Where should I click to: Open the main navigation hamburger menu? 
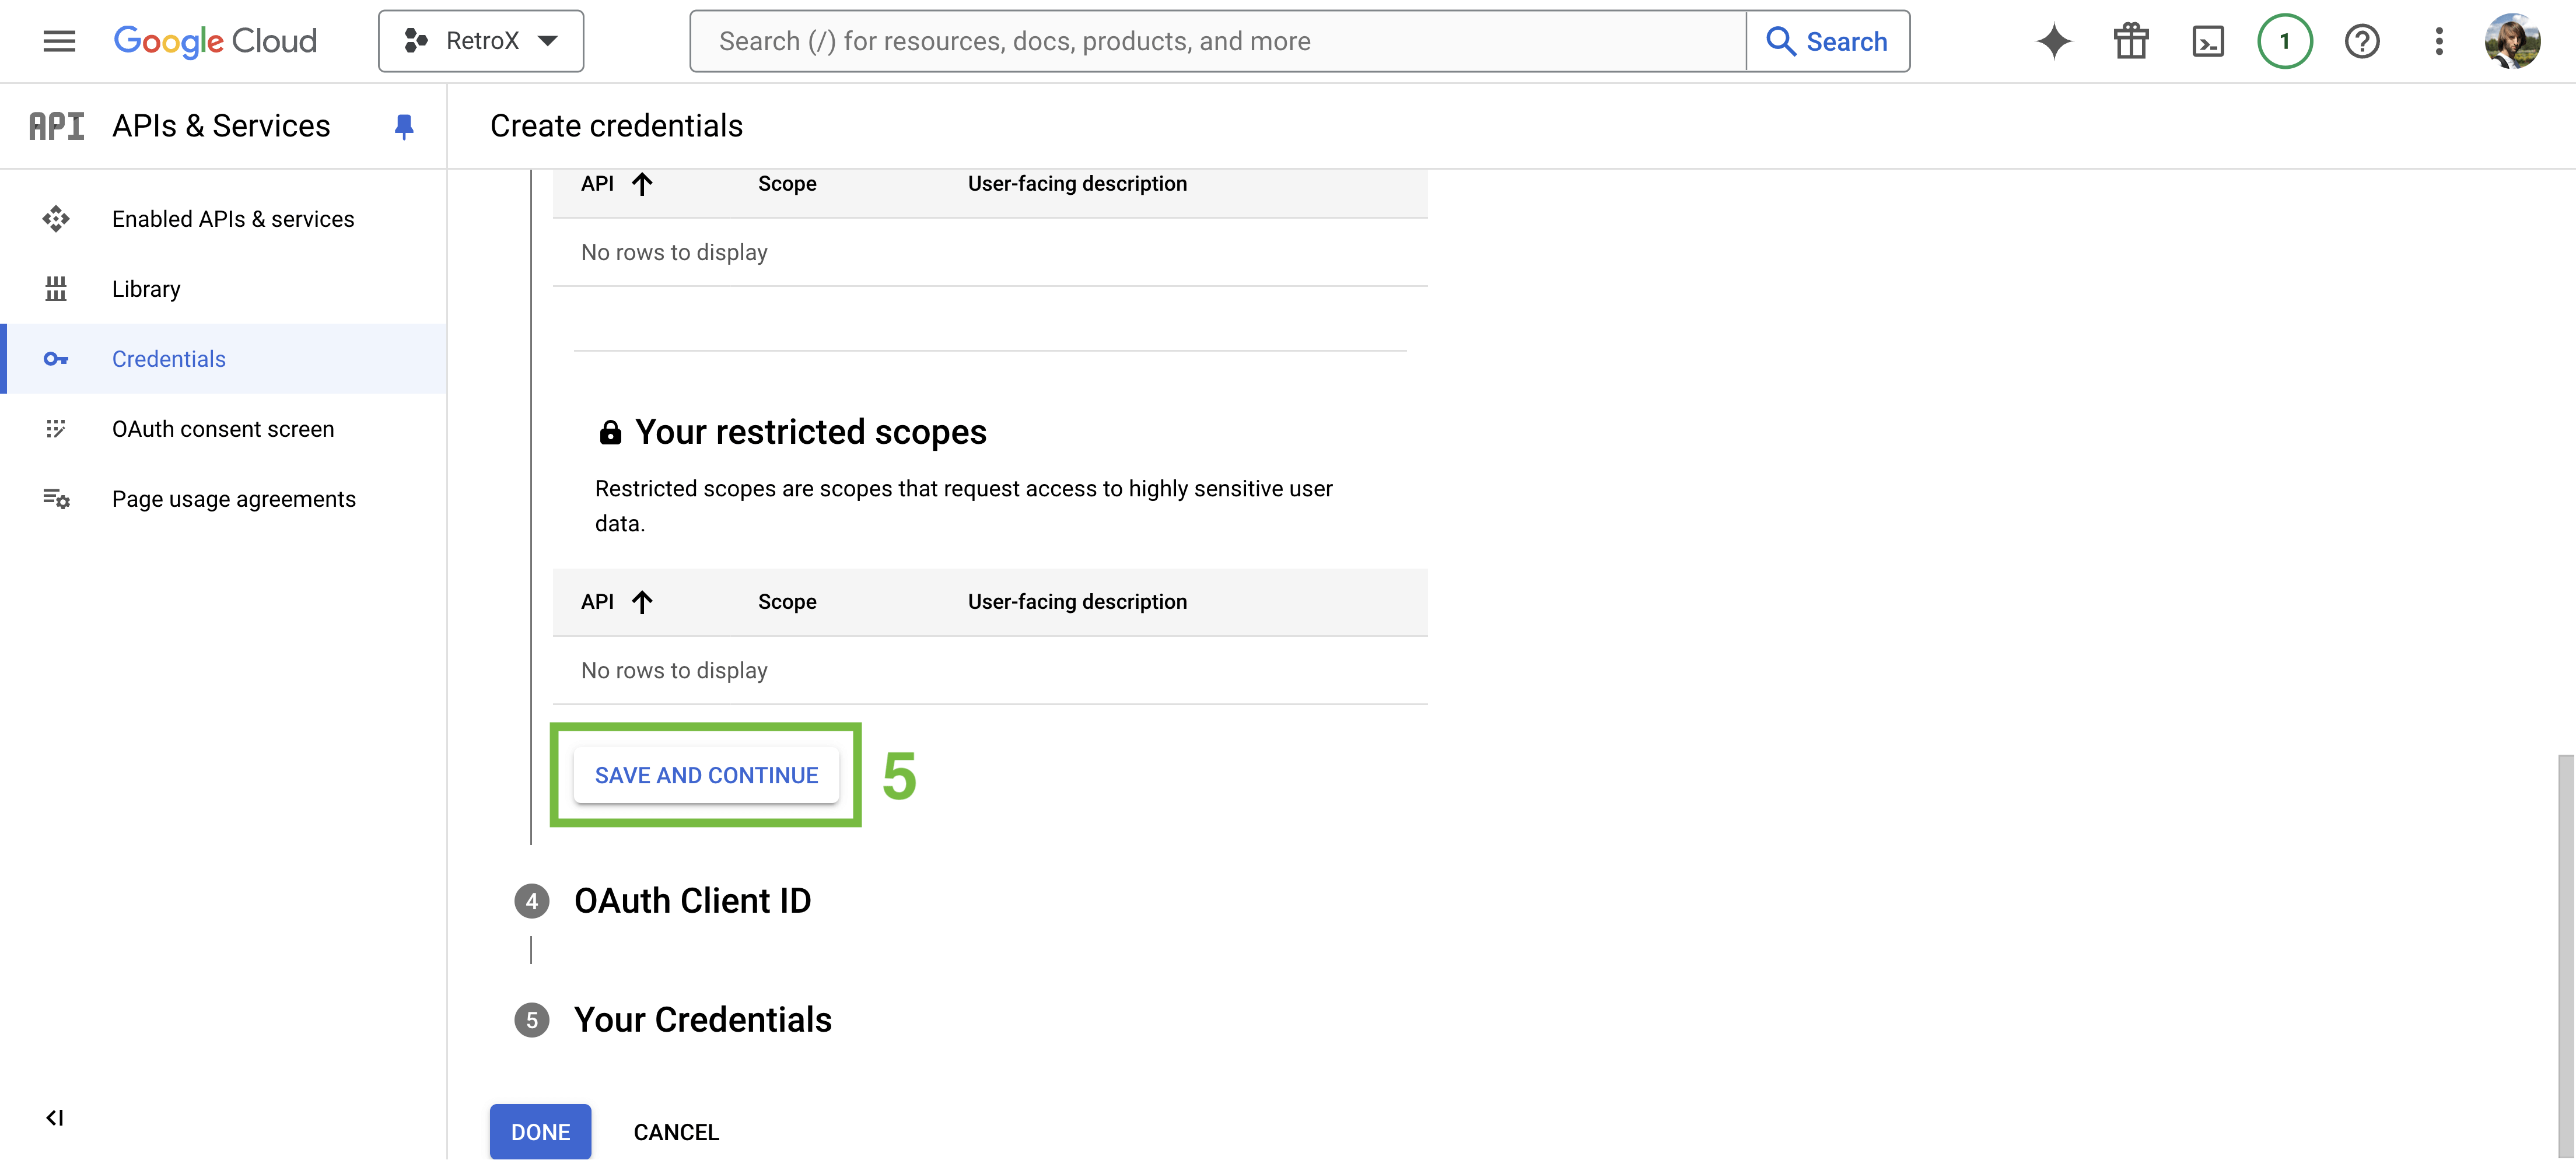click(59, 41)
